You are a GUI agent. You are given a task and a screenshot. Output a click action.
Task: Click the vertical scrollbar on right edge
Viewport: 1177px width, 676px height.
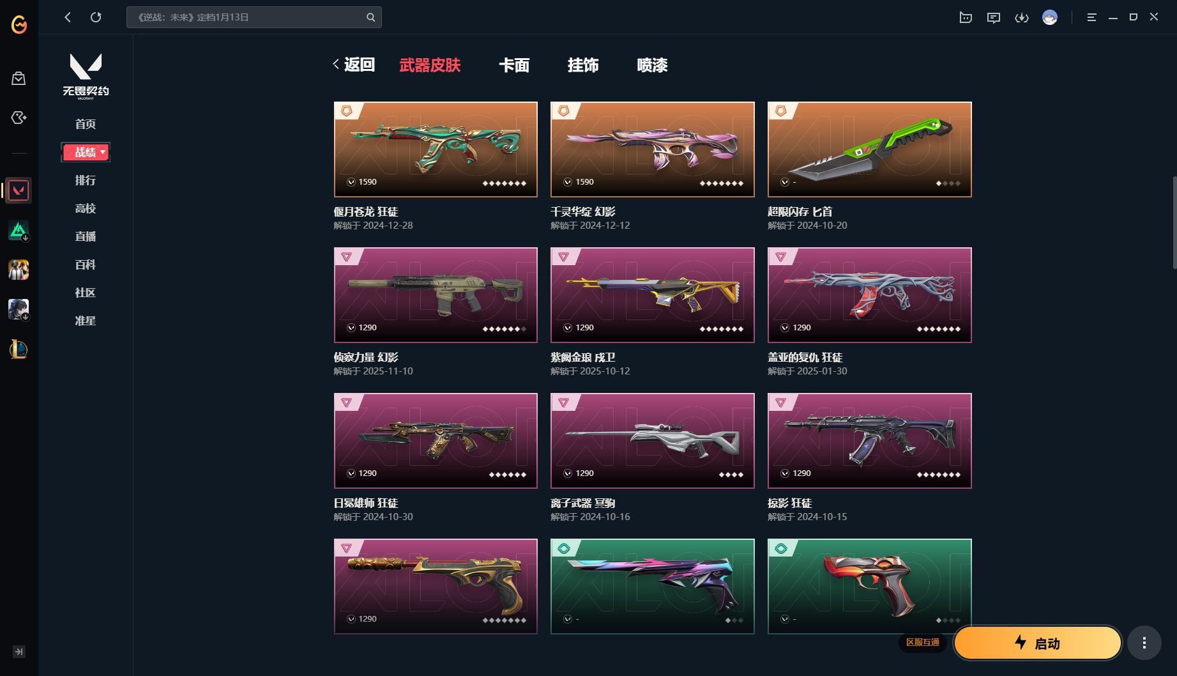coord(1174,222)
